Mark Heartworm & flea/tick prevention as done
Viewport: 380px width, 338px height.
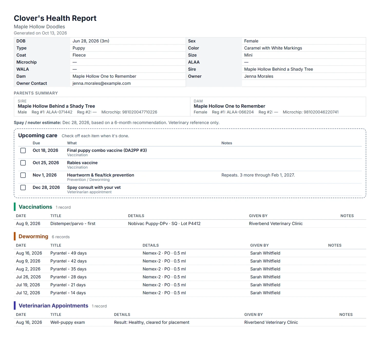point(23,175)
